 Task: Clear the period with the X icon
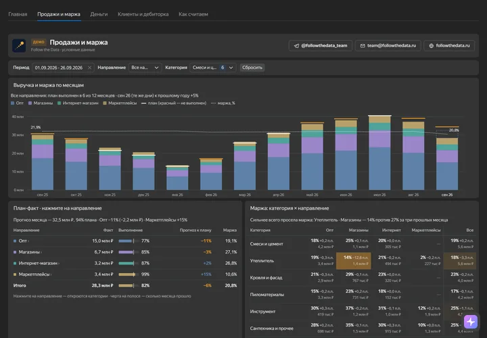coord(89,68)
